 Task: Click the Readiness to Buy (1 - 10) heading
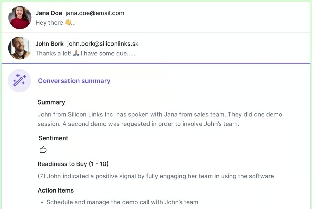click(73, 164)
